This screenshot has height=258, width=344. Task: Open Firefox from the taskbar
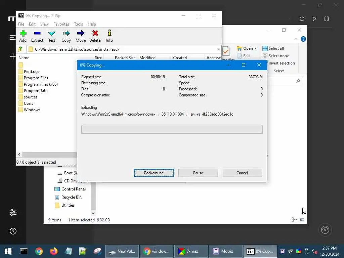(x=53, y=251)
